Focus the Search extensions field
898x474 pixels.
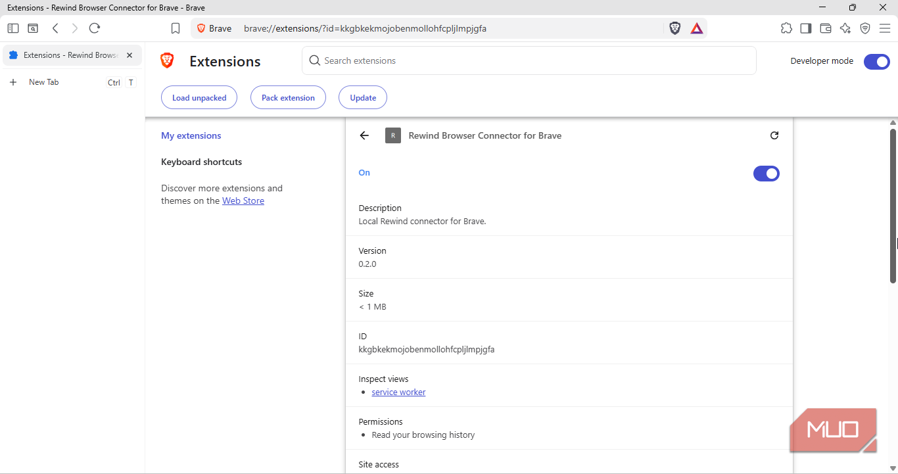pyautogui.click(x=529, y=60)
